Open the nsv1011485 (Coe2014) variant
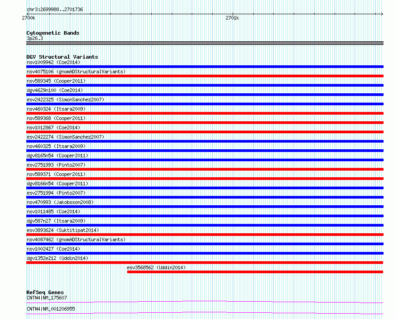396x319 pixels. pos(53,211)
